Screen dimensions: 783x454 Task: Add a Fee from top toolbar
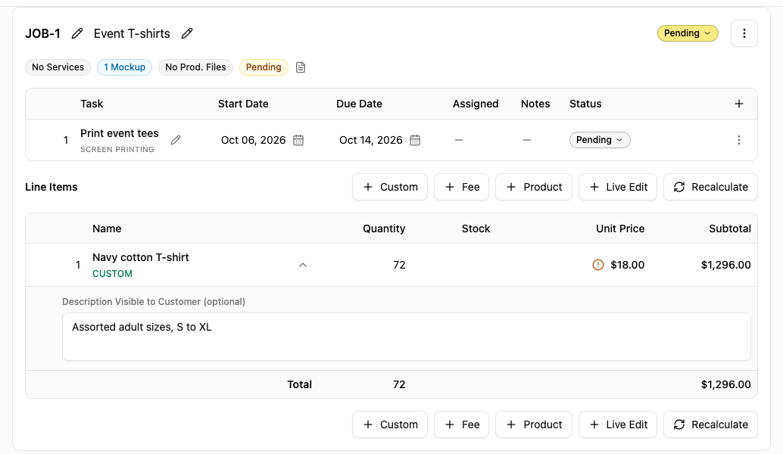pyautogui.click(x=461, y=187)
